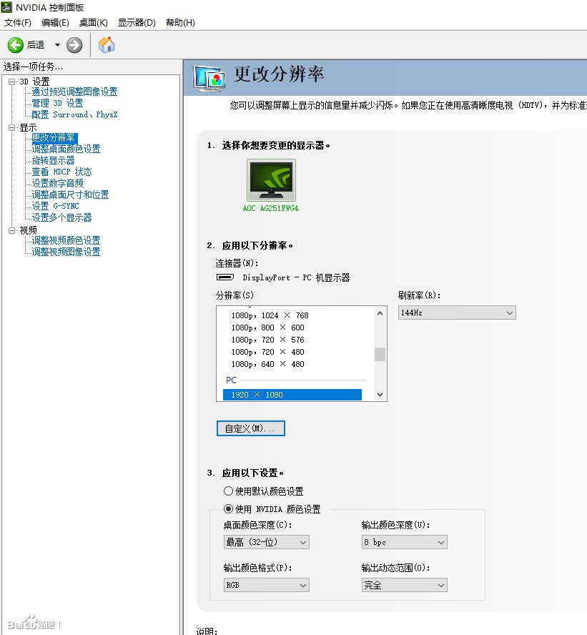Open 通过预览调整图像设置 link
Viewport: 587px width, 635px height.
tap(74, 92)
